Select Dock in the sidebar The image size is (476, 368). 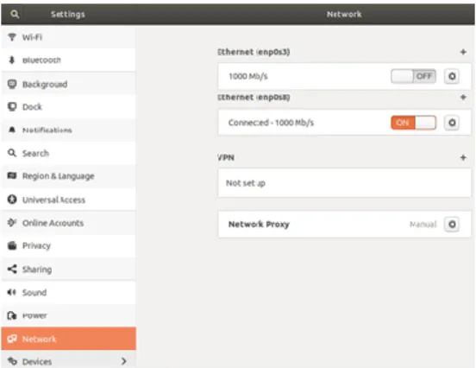pos(69,107)
